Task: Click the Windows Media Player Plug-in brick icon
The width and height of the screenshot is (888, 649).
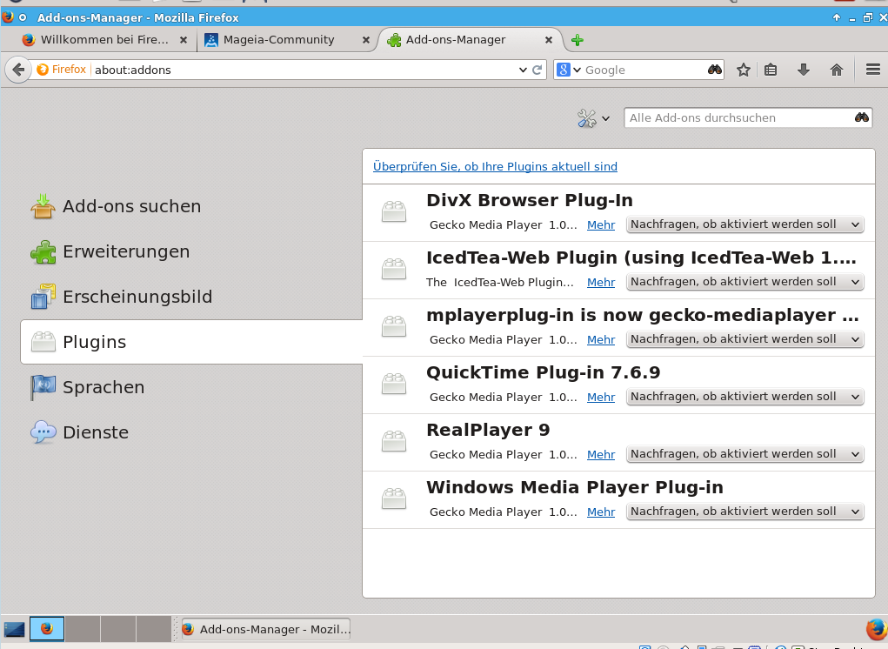Action: (x=394, y=498)
